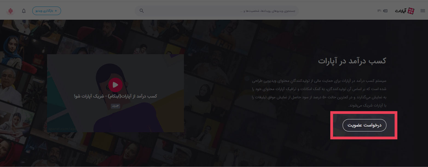Click the video title کسب درآمد از آپارات(اینکام)
Screen dimensions: 428x167
tap(115, 96)
